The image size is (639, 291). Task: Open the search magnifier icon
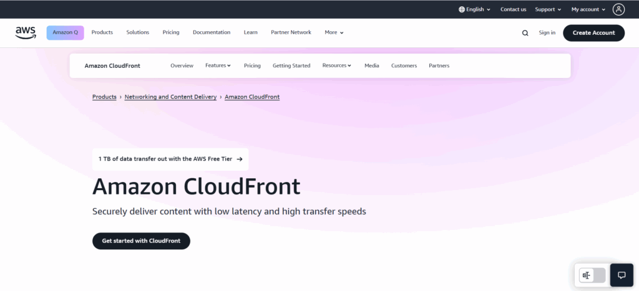tap(525, 33)
